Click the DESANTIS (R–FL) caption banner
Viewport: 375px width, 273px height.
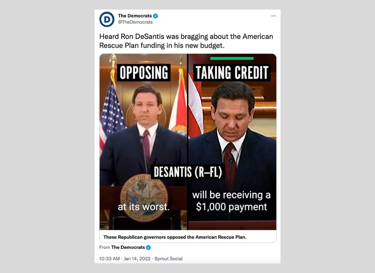[x=188, y=172]
